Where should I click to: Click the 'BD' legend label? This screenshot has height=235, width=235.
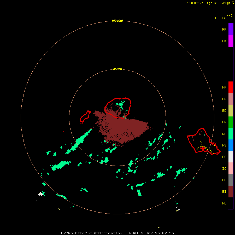click(224, 111)
